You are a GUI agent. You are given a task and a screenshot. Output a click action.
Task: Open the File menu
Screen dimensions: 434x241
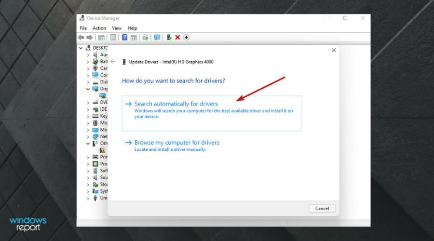coord(83,28)
